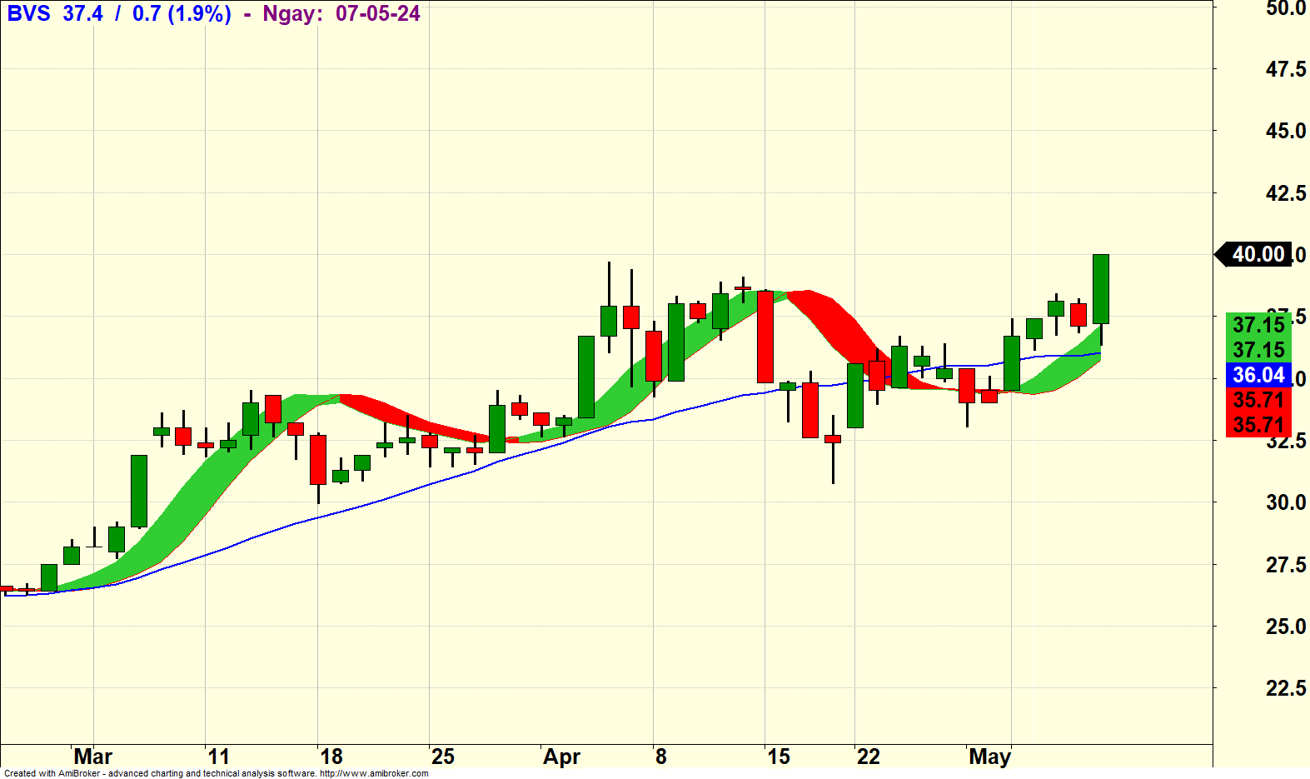The image size is (1310, 779).
Task: Click the 18 date label on the time axis
Action: (x=331, y=757)
